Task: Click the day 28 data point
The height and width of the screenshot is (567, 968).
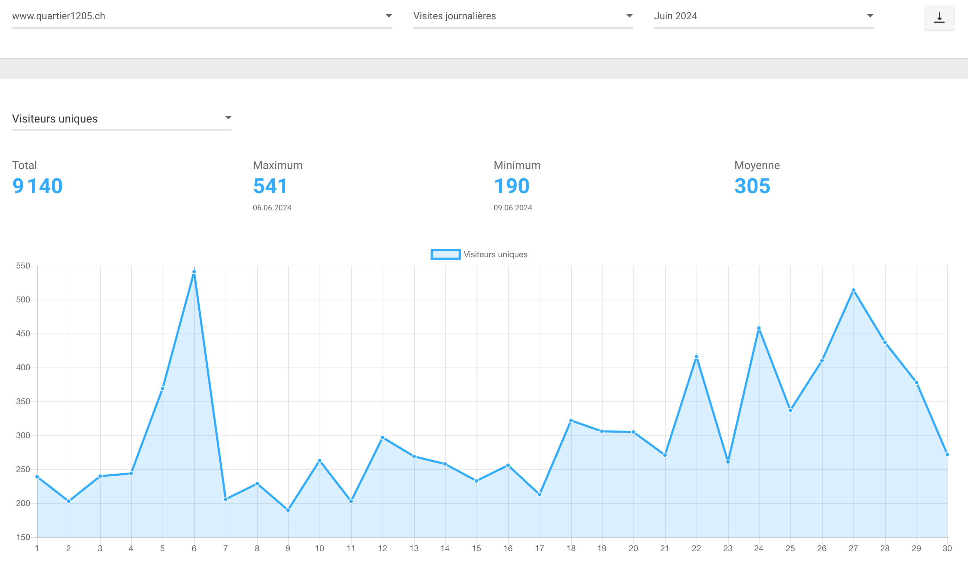Action: [885, 343]
